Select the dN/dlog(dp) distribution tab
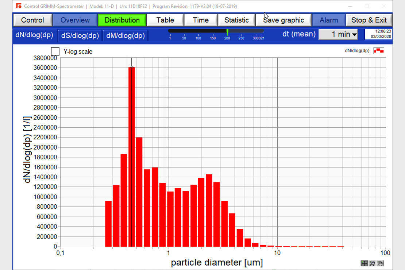This screenshot has width=405, height=270. [x=34, y=35]
